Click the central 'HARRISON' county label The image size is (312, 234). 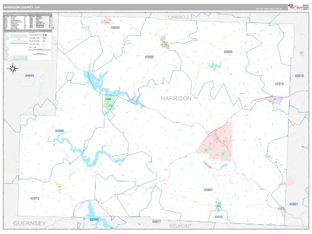click(176, 98)
